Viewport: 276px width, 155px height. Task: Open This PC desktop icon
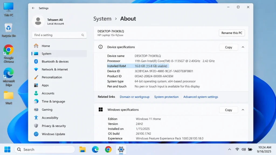click(8, 10)
